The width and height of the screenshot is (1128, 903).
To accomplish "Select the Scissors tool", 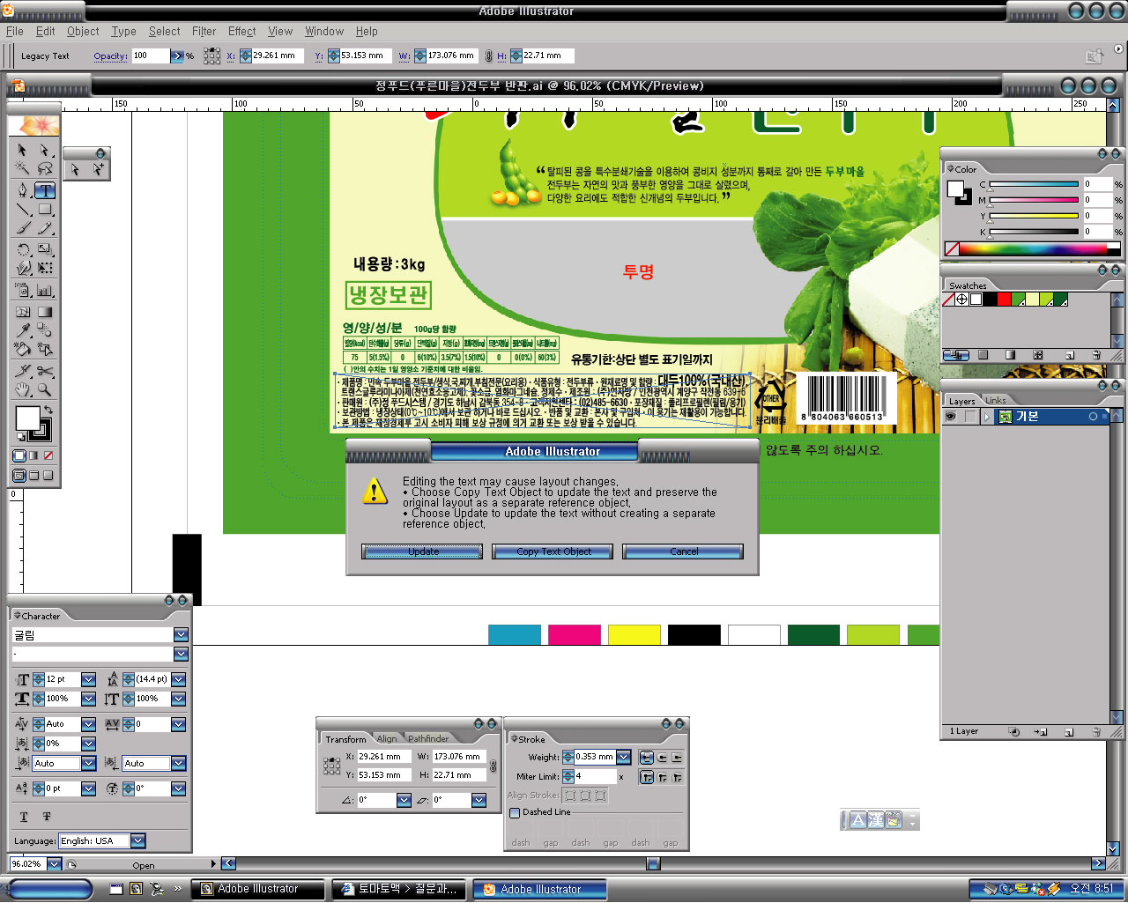I will click(x=45, y=371).
